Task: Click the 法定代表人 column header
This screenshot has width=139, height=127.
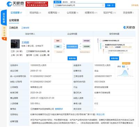Action: tap(30, 34)
